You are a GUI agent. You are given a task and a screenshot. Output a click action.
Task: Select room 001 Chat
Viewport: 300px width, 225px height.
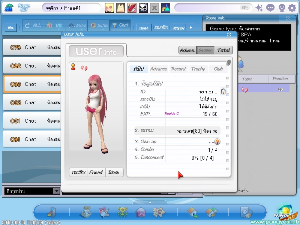(x=32, y=121)
